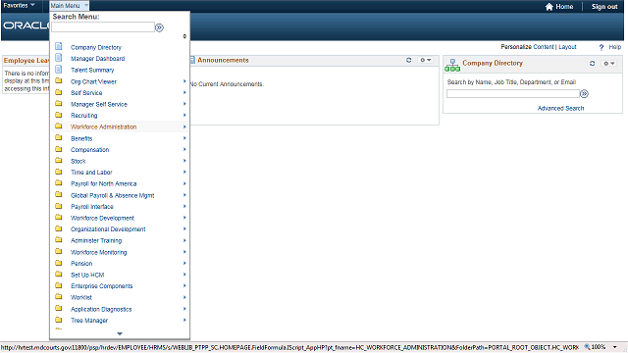Image resolution: width=628 pixels, height=353 pixels.
Task: Click the folder icon beside Benefits
Action: click(59, 137)
